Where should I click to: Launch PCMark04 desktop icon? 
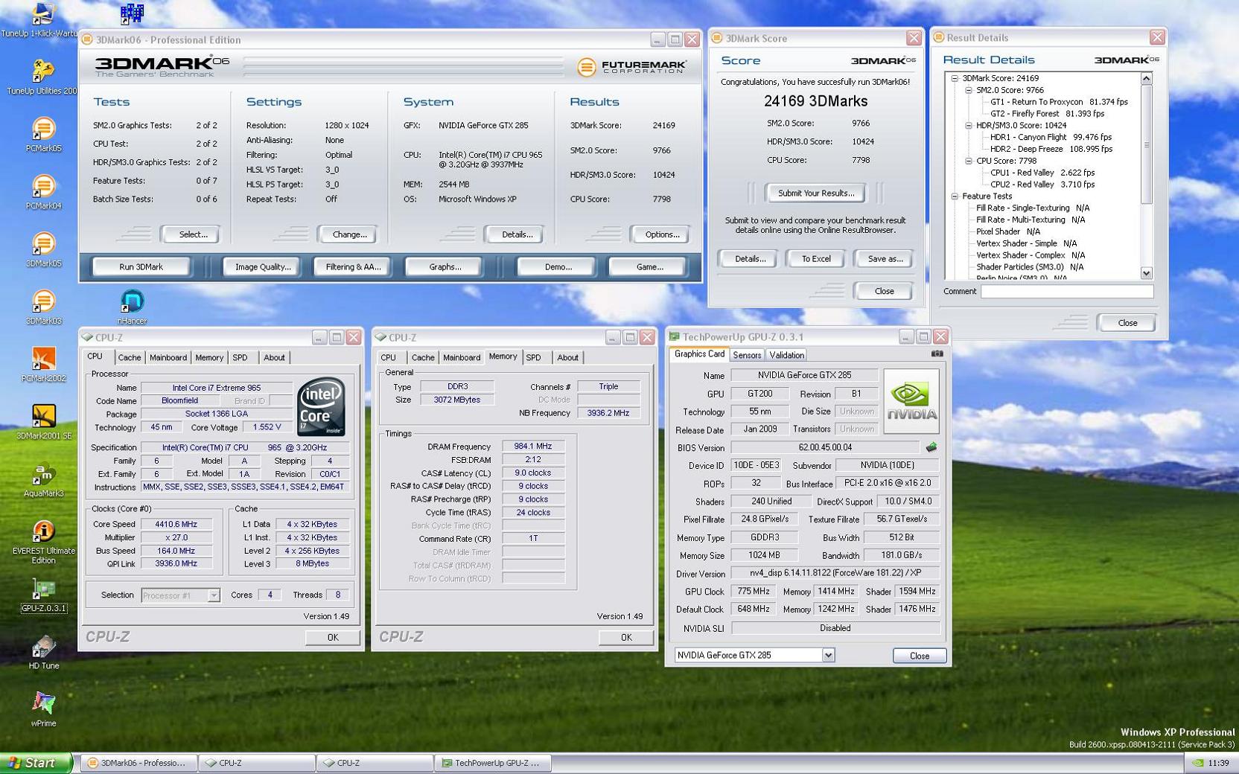pos(43,192)
